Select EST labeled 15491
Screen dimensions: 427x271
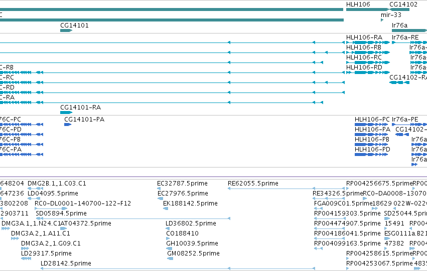[x=386, y=228]
